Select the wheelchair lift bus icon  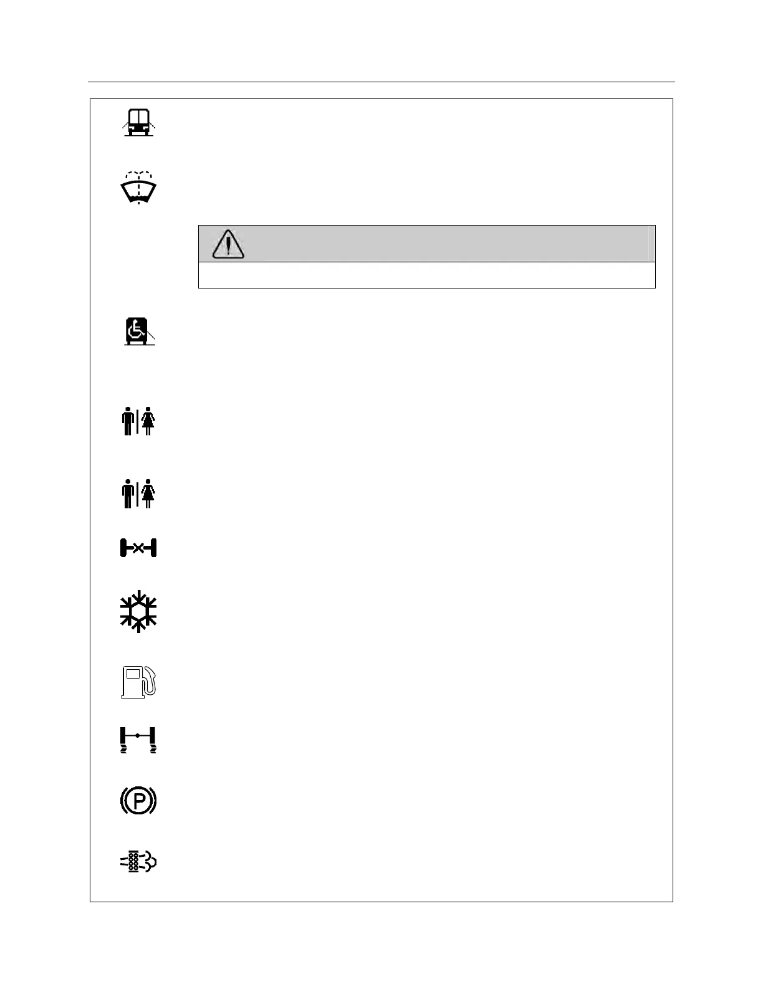click(x=138, y=331)
